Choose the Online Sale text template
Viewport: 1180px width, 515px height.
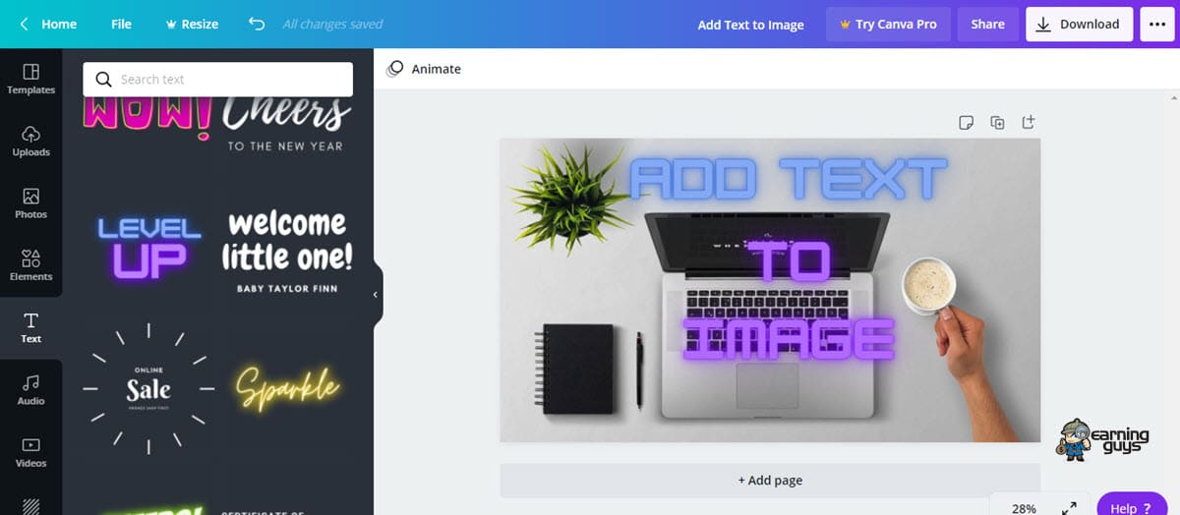(x=148, y=389)
